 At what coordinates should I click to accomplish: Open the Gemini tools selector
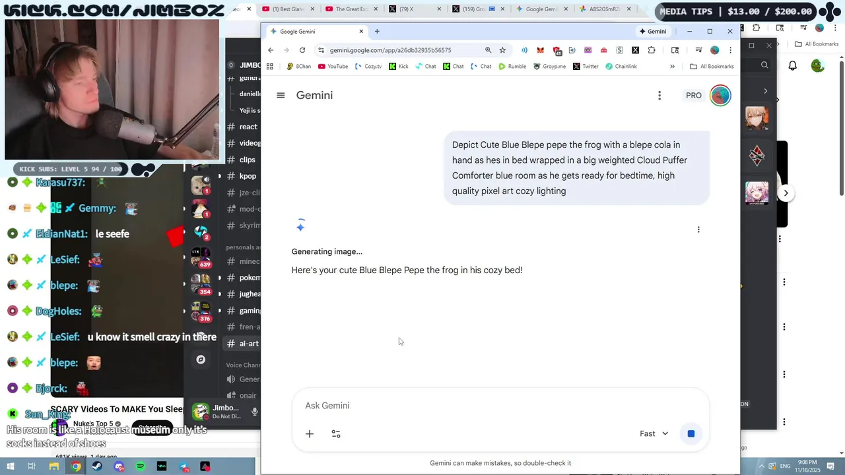tap(336, 433)
